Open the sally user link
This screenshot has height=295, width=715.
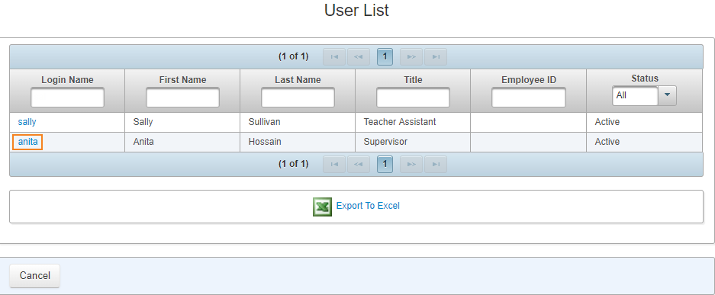coord(27,122)
